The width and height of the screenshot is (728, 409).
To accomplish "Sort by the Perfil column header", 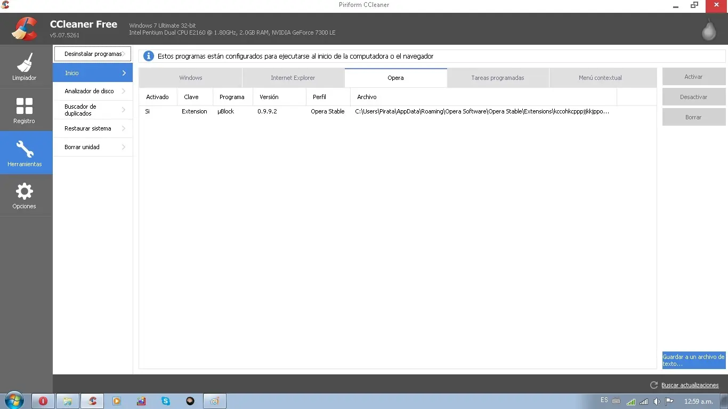I will [328, 97].
